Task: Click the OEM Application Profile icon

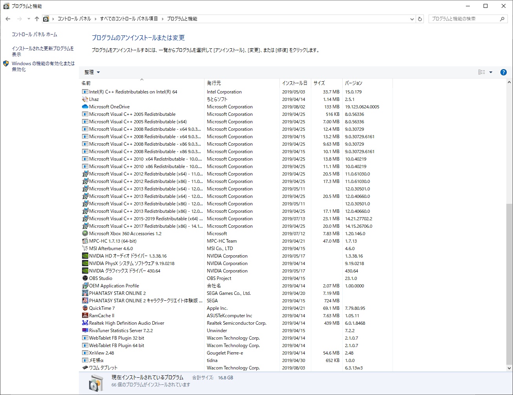Action: coord(85,286)
